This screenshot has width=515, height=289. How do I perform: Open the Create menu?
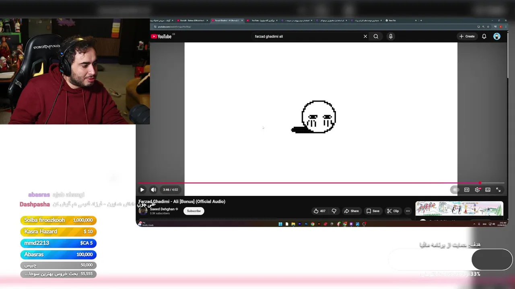pos(467,36)
